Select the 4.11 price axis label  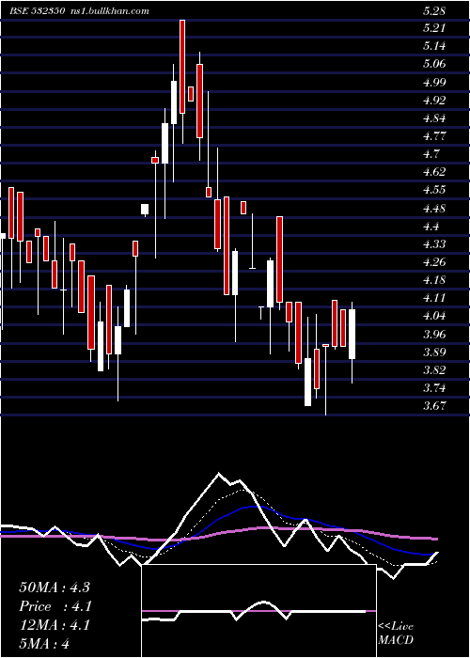pos(434,298)
